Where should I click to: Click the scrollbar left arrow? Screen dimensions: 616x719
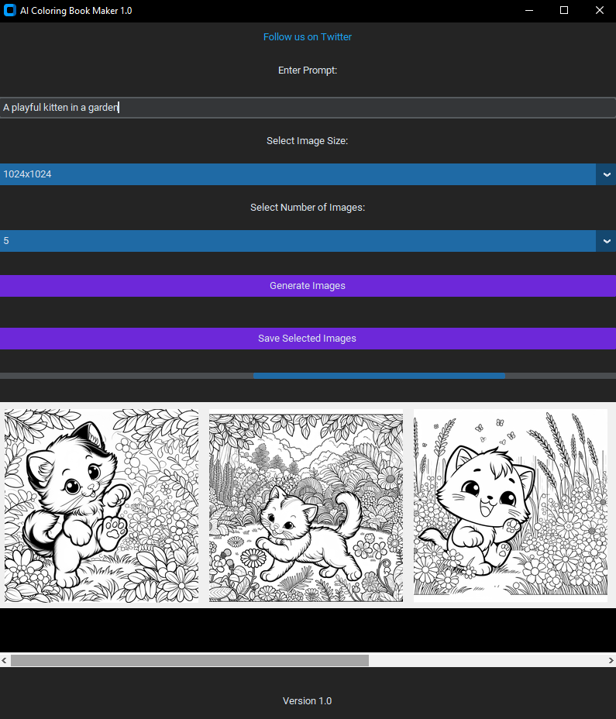4,660
